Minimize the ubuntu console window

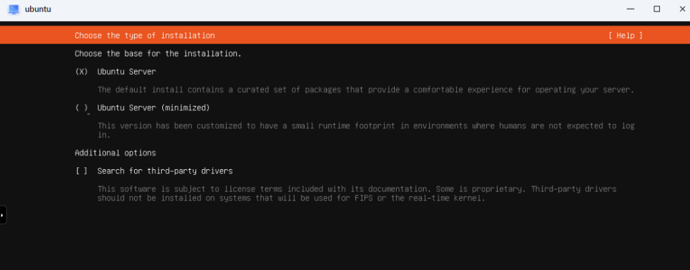(631, 9)
